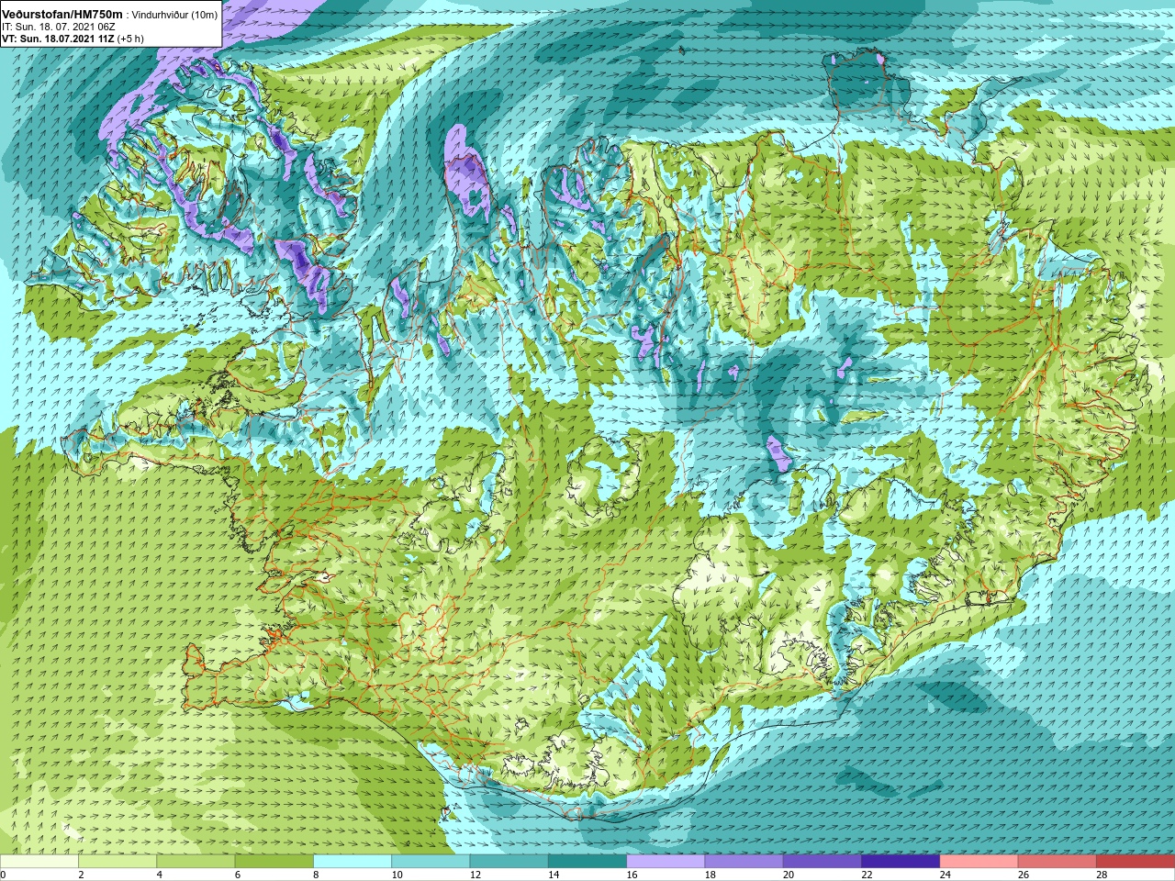The image size is (1175, 881).
Task: Select the 26–28 salmon legend swatch
Action: pos(1057,862)
